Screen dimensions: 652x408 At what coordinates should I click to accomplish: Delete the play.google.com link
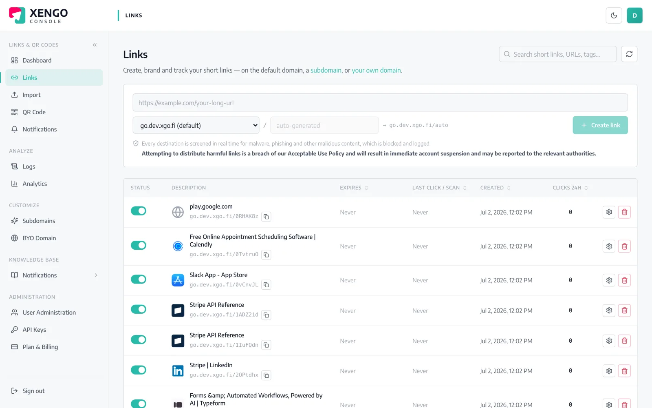624,212
